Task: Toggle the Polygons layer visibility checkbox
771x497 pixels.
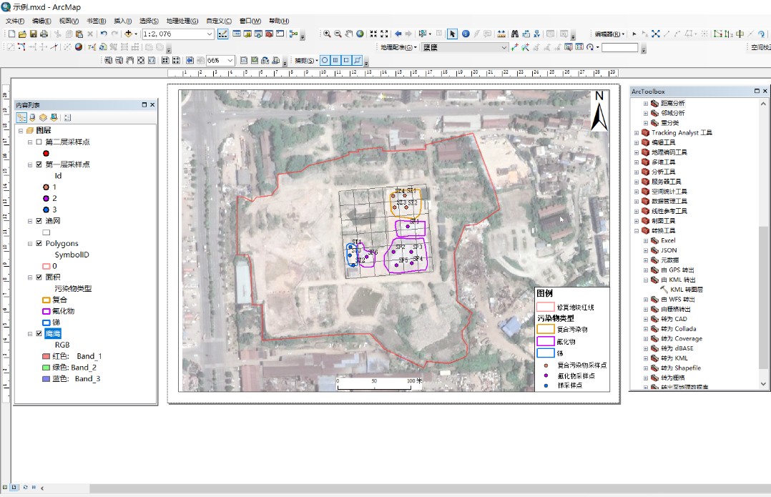Action: pyautogui.click(x=39, y=244)
